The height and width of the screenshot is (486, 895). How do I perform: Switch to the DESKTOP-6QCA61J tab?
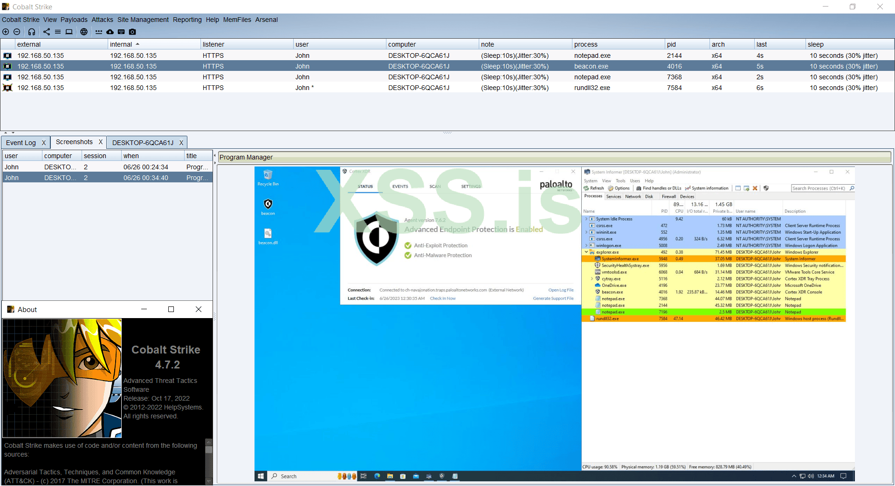(143, 143)
